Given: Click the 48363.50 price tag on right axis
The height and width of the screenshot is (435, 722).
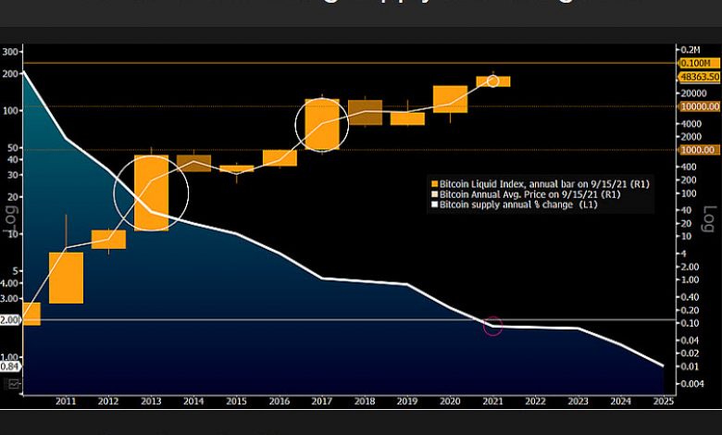Looking at the screenshot, I should point(700,79).
